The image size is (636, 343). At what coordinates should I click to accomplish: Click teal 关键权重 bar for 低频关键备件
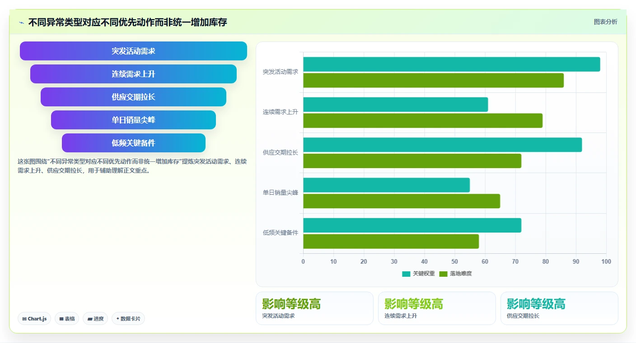tap(412, 225)
